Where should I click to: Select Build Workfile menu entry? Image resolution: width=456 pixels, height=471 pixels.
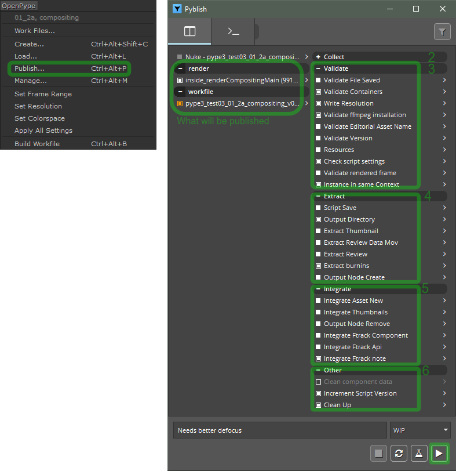pyautogui.click(x=78, y=144)
